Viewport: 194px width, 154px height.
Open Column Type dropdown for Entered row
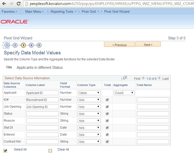(x=89, y=135)
